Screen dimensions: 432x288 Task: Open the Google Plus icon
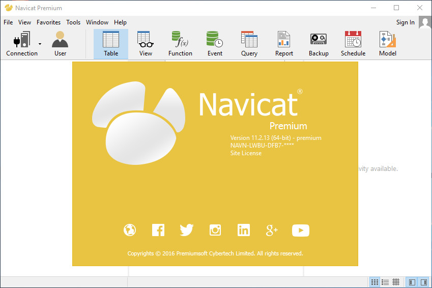tap(272, 230)
